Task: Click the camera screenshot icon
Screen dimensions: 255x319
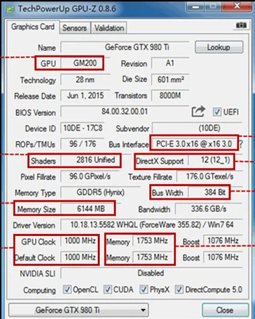Action: click(241, 26)
